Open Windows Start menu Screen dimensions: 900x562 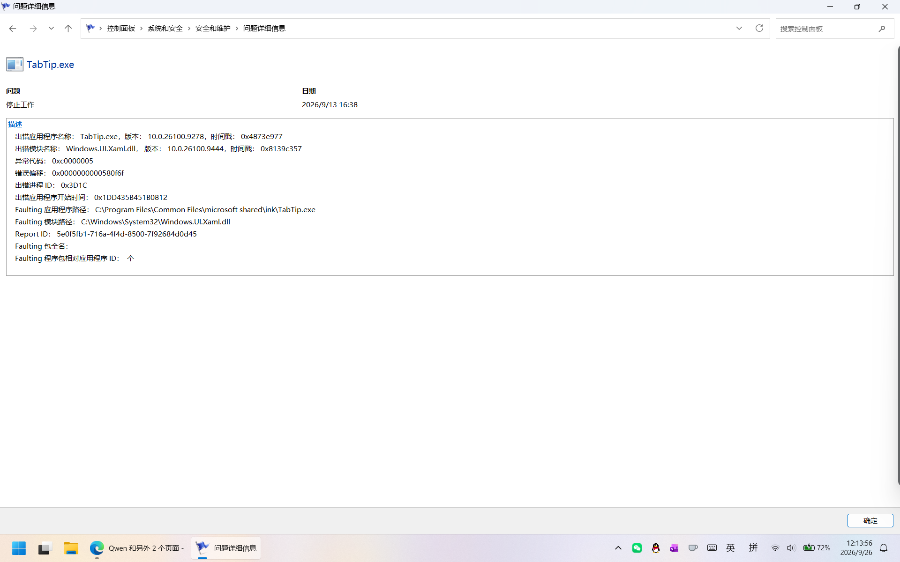[19, 548]
